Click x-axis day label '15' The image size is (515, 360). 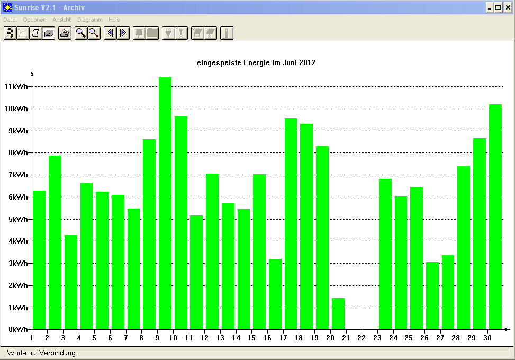pyautogui.click(x=251, y=338)
